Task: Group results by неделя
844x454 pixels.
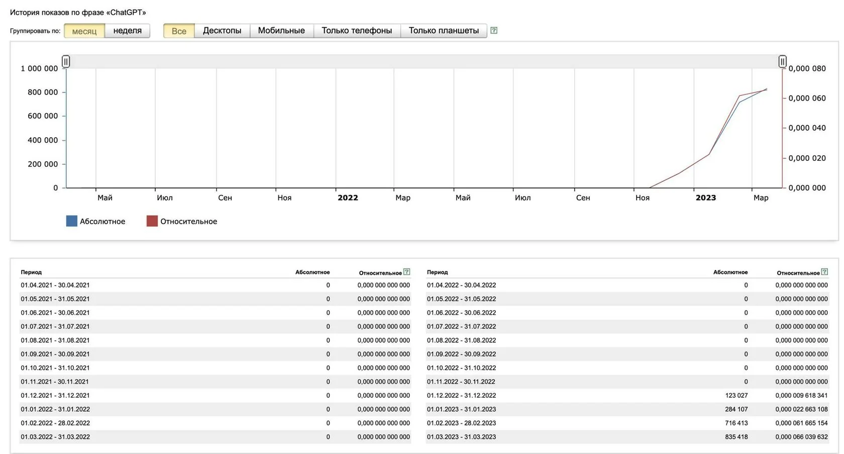Action: coord(128,31)
